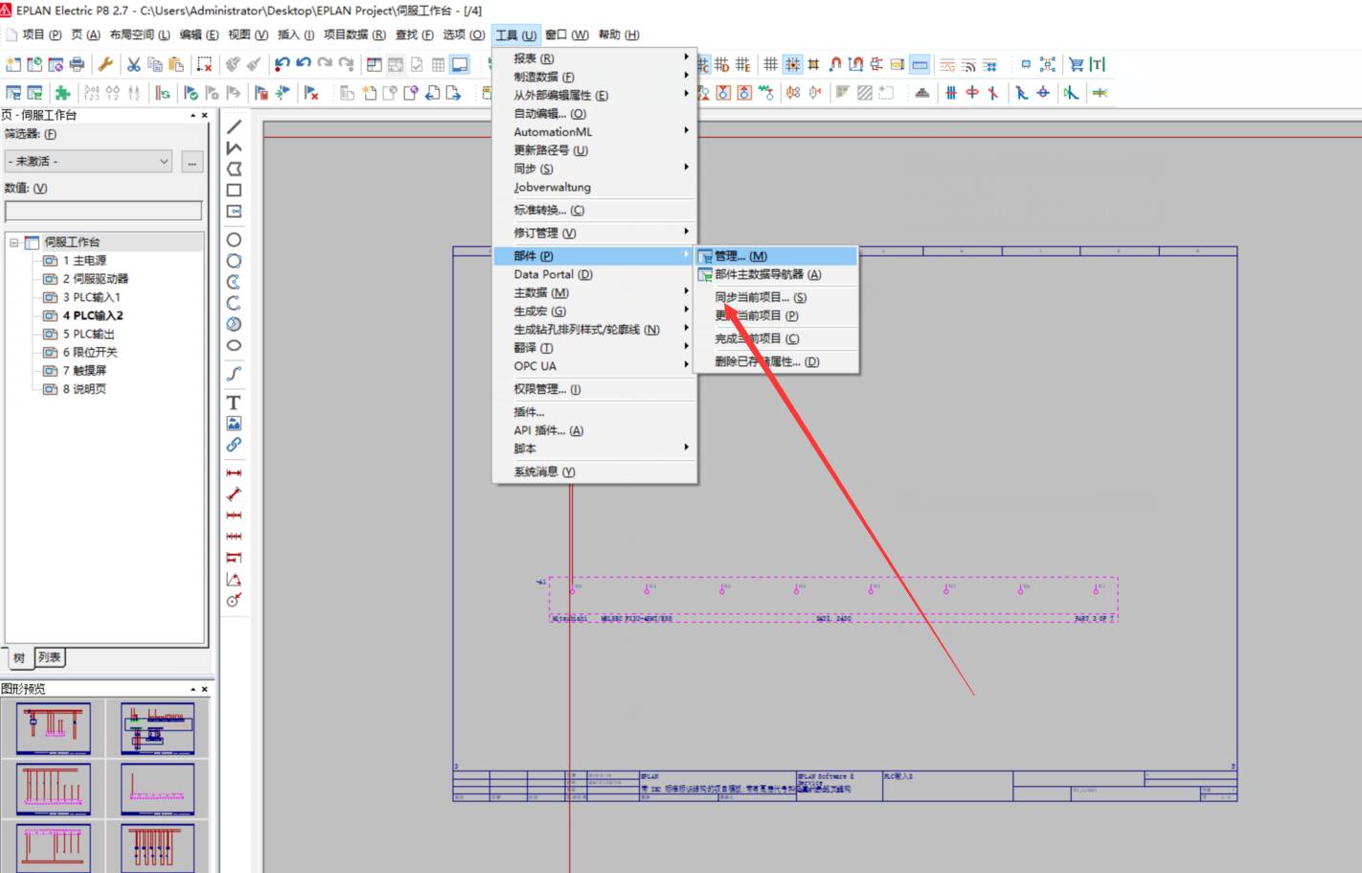Screen dimensions: 1362x873
Task: Click the flag with red X icon
Action: (311, 93)
